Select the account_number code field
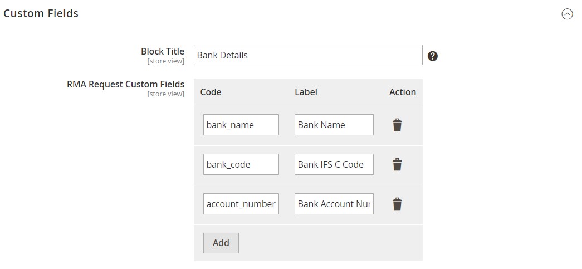Viewport: 582px width, 269px height. (241, 204)
